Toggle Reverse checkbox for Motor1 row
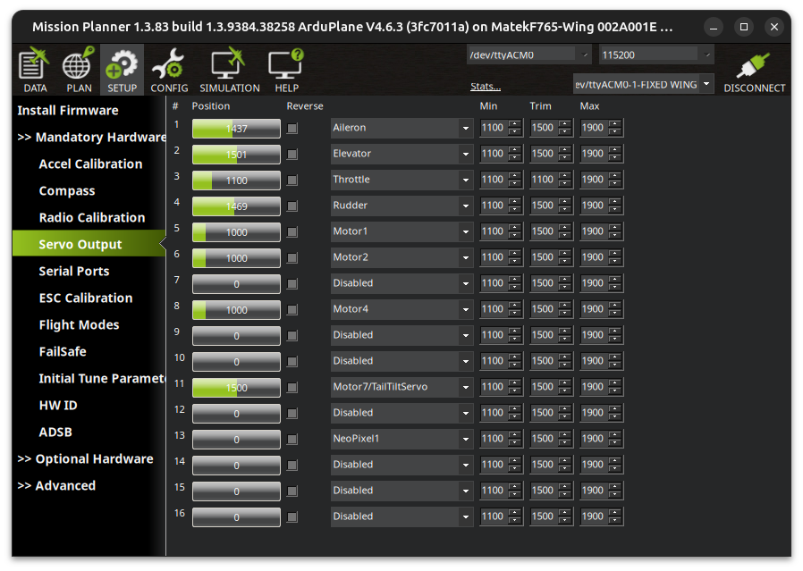The image size is (803, 571). (x=292, y=231)
